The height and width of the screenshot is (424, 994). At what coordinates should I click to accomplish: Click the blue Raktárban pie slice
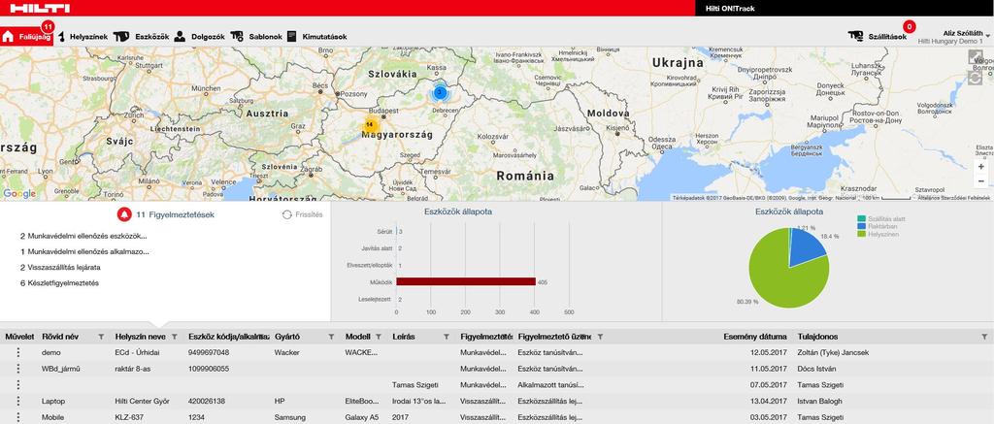pyautogui.click(x=807, y=248)
